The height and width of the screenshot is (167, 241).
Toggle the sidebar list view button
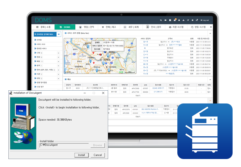click(59, 35)
